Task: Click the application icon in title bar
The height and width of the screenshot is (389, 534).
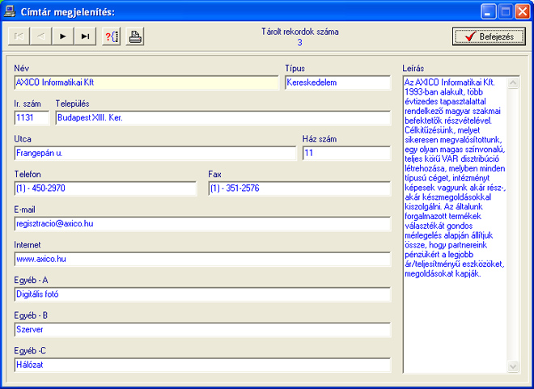Action: [10, 11]
